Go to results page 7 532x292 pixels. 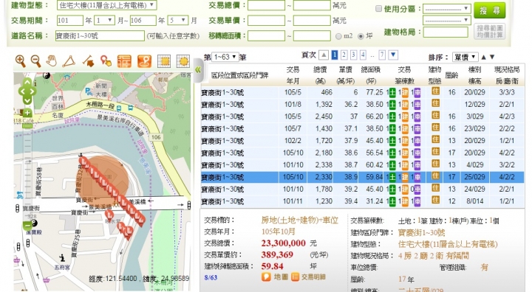coord(382,55)
